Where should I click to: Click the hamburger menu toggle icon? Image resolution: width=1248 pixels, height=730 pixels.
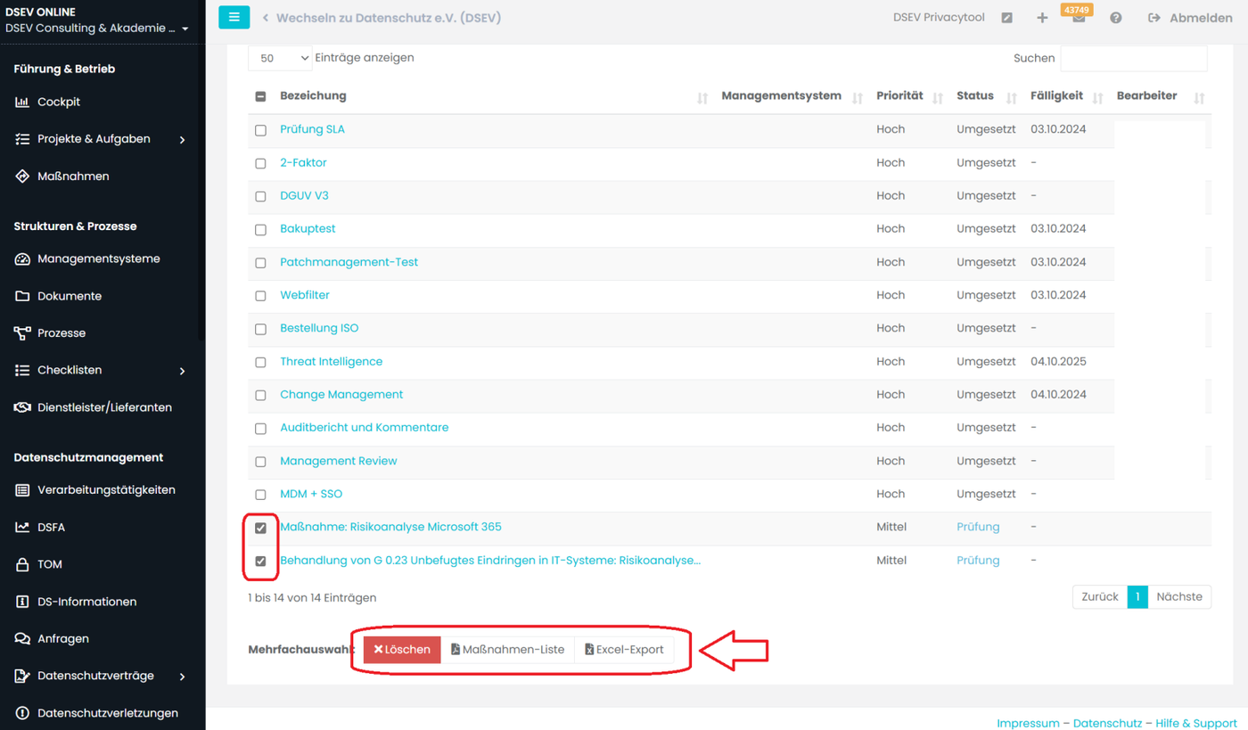[234, 17]
